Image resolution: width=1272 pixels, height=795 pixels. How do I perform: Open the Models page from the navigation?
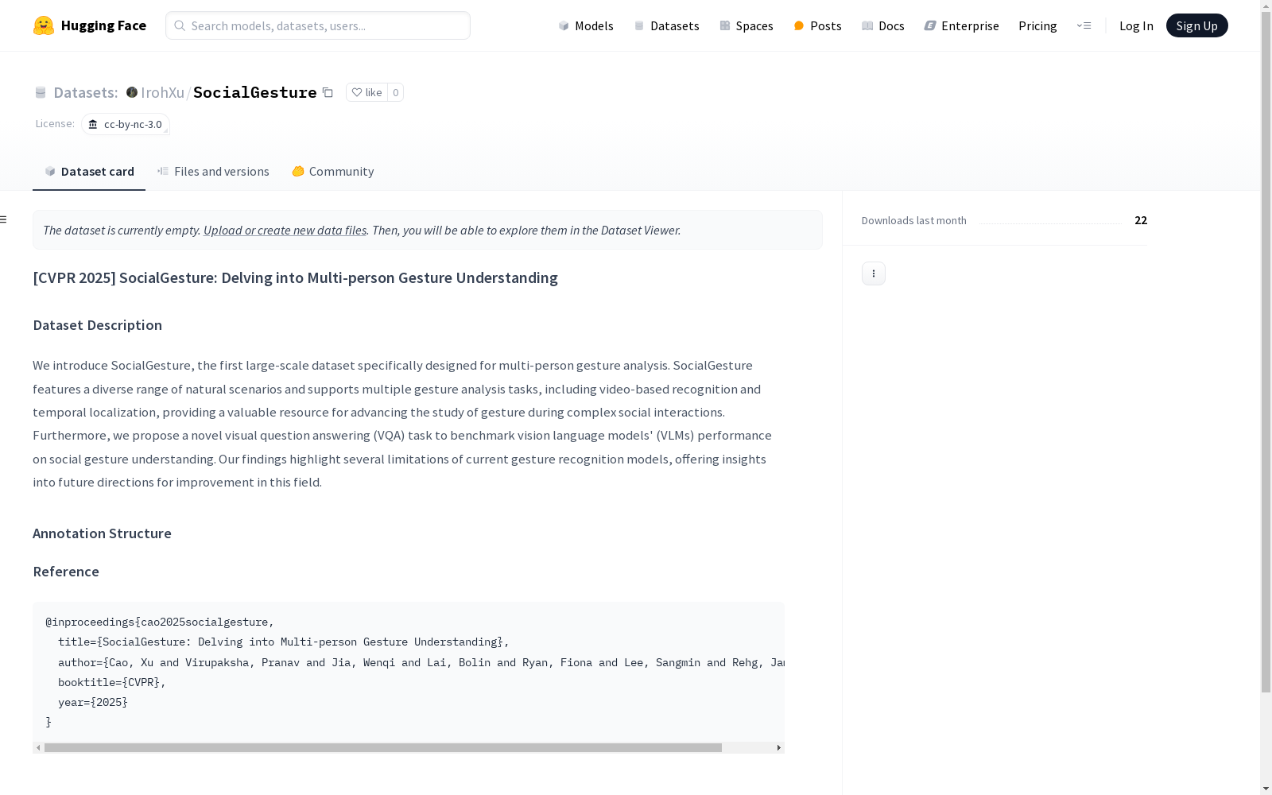click(586, 25)
